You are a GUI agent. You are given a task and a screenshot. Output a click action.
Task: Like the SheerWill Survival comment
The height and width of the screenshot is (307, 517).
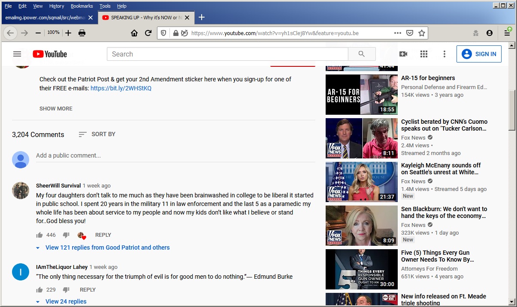tap(40, 235)
